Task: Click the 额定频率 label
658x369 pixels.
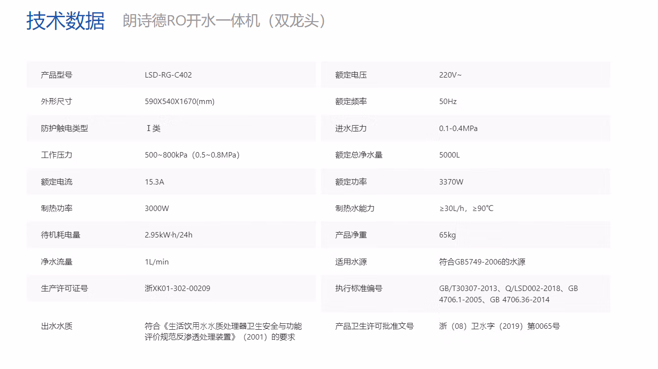Action: [351, 102]
